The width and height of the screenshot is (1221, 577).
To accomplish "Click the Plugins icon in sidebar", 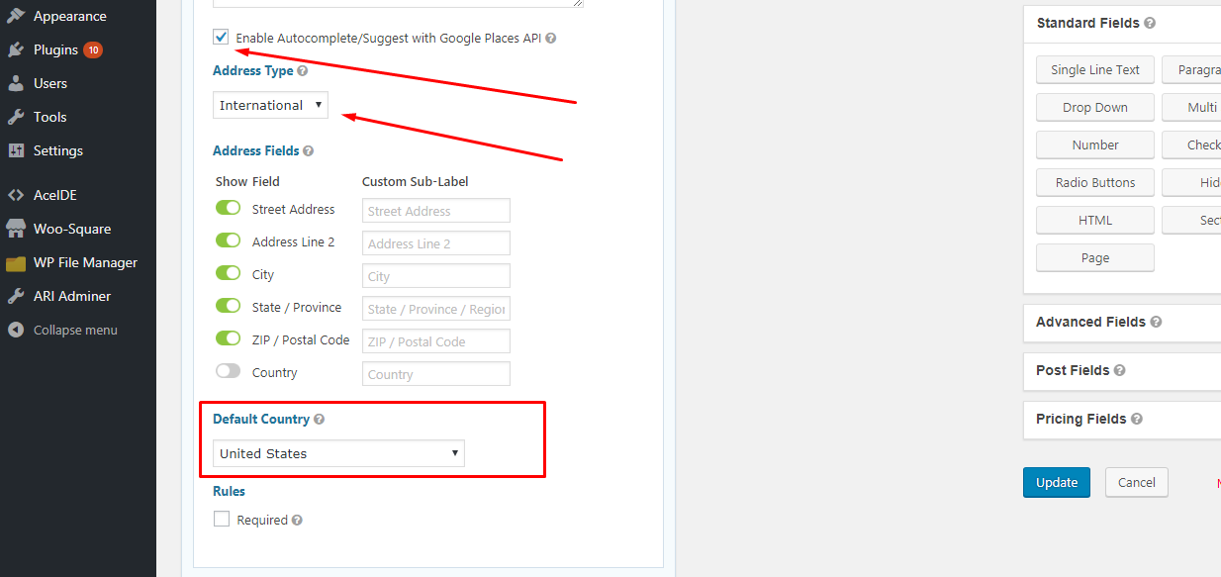I will point(16,49).
